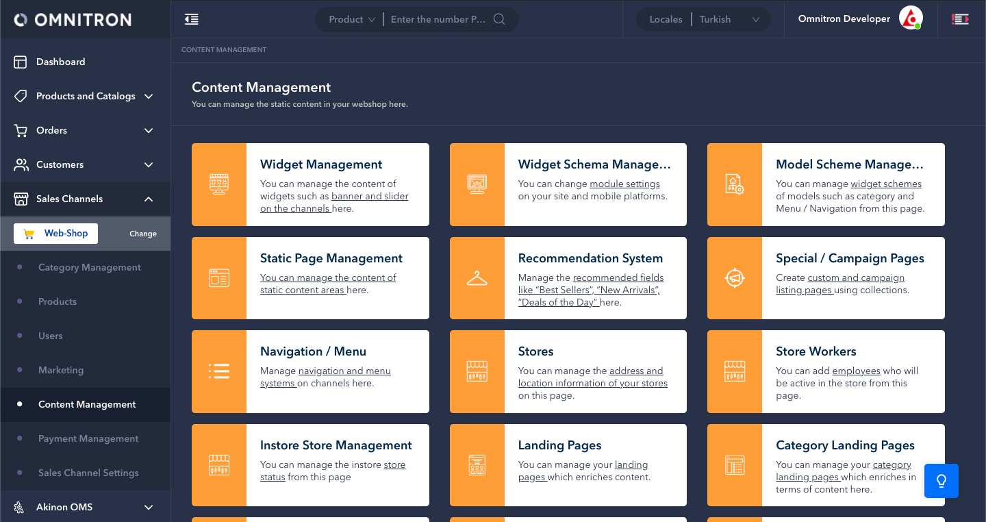The image size is (986, 522).
Task: Click the search magnifier icon
Action: click(499, 19)
